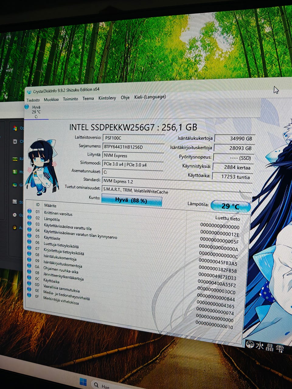Click the status circle for row 09

[x=29, y=260]
